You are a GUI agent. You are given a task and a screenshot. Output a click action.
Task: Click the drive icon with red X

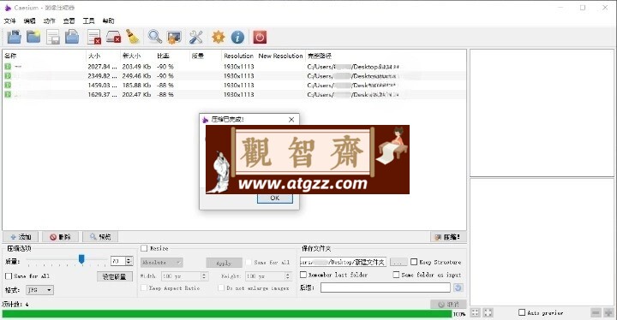coord(113,38)
